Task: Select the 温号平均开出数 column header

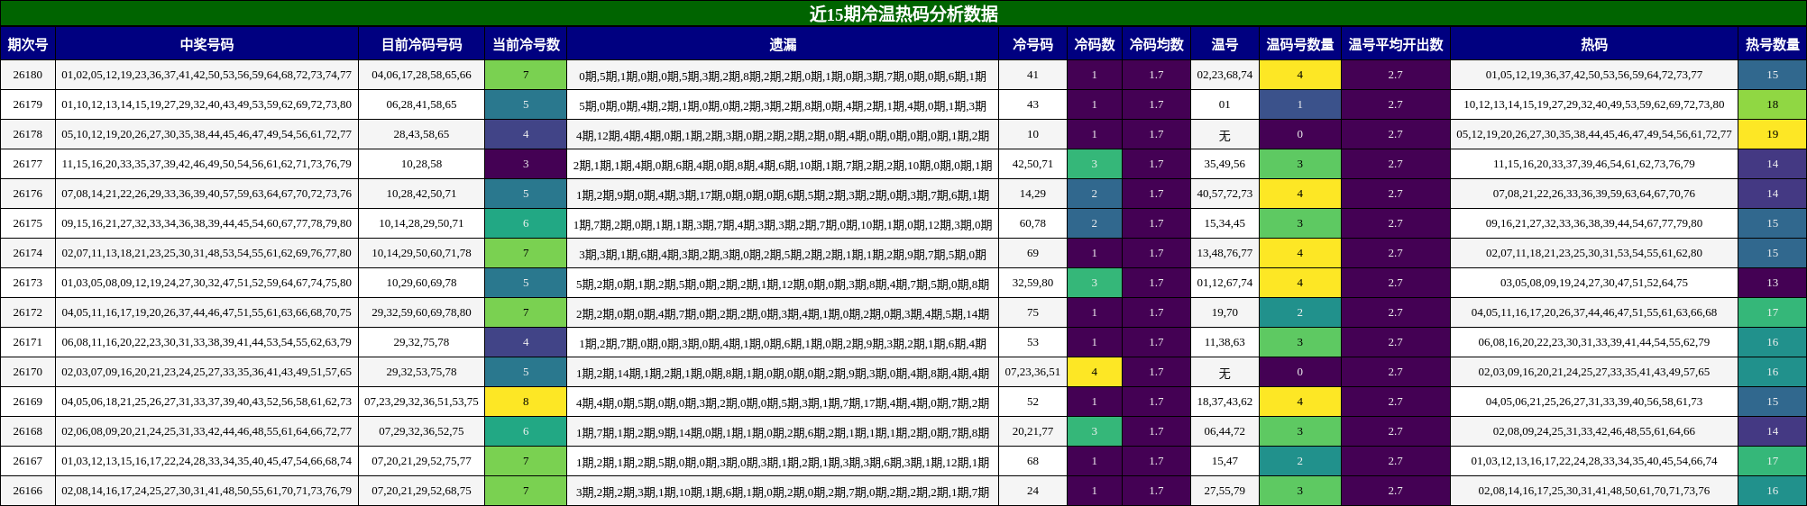Action: click(1396, 44)
